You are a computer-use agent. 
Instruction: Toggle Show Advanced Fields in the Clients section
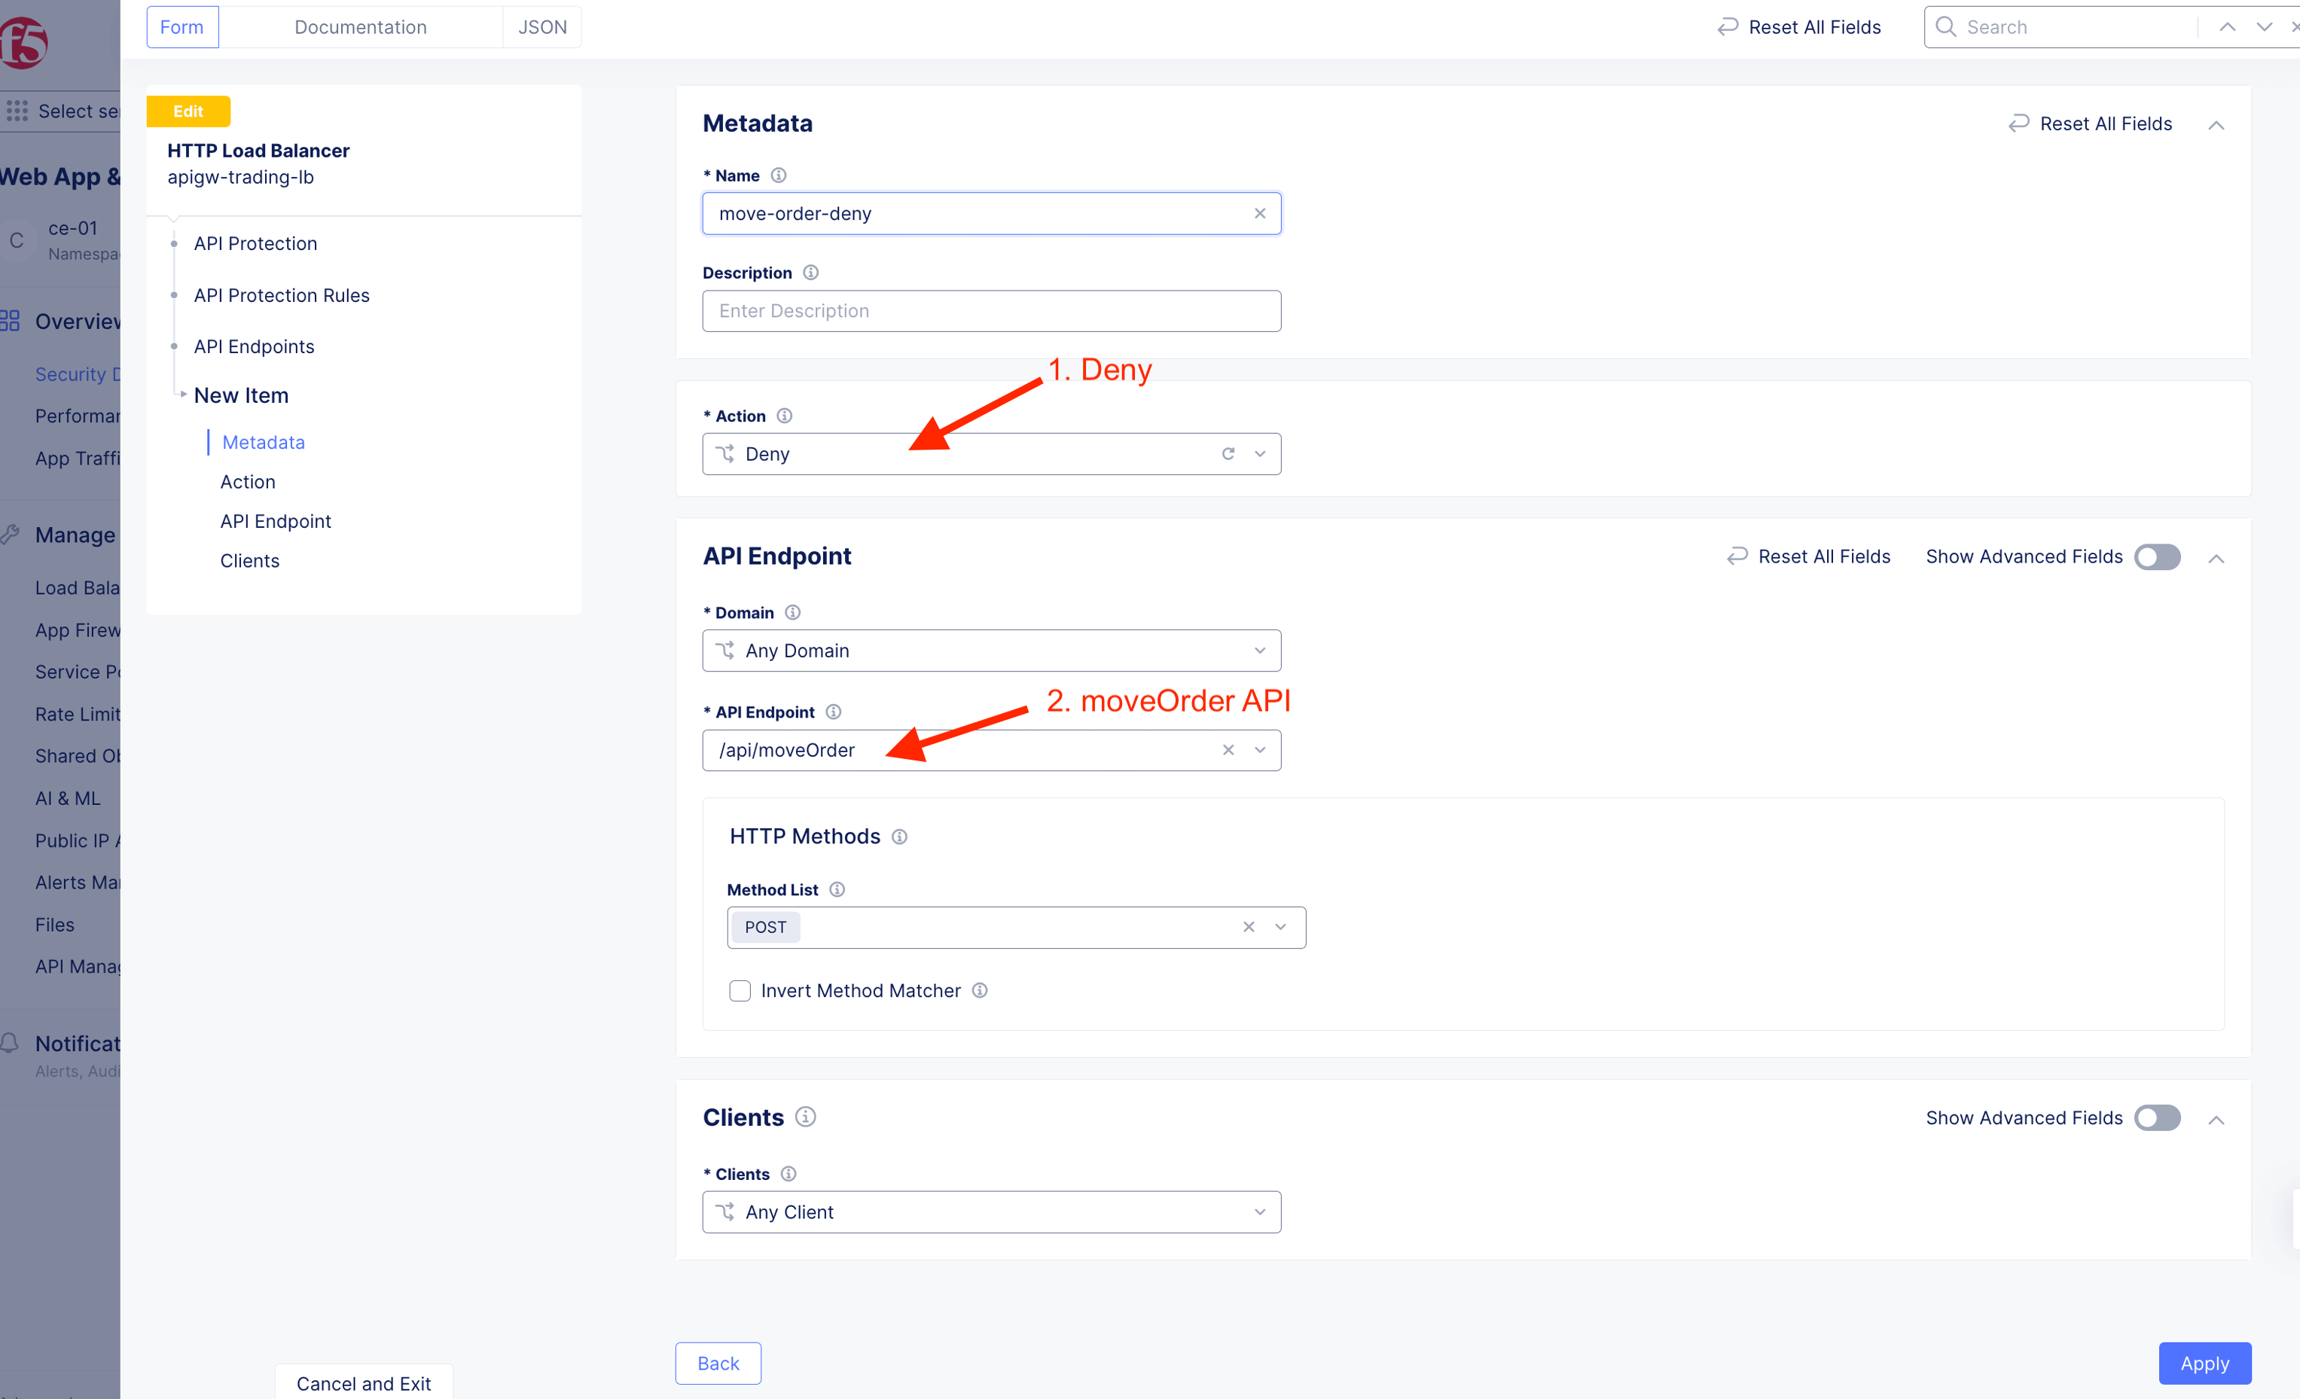[x=2156, y=1118]
